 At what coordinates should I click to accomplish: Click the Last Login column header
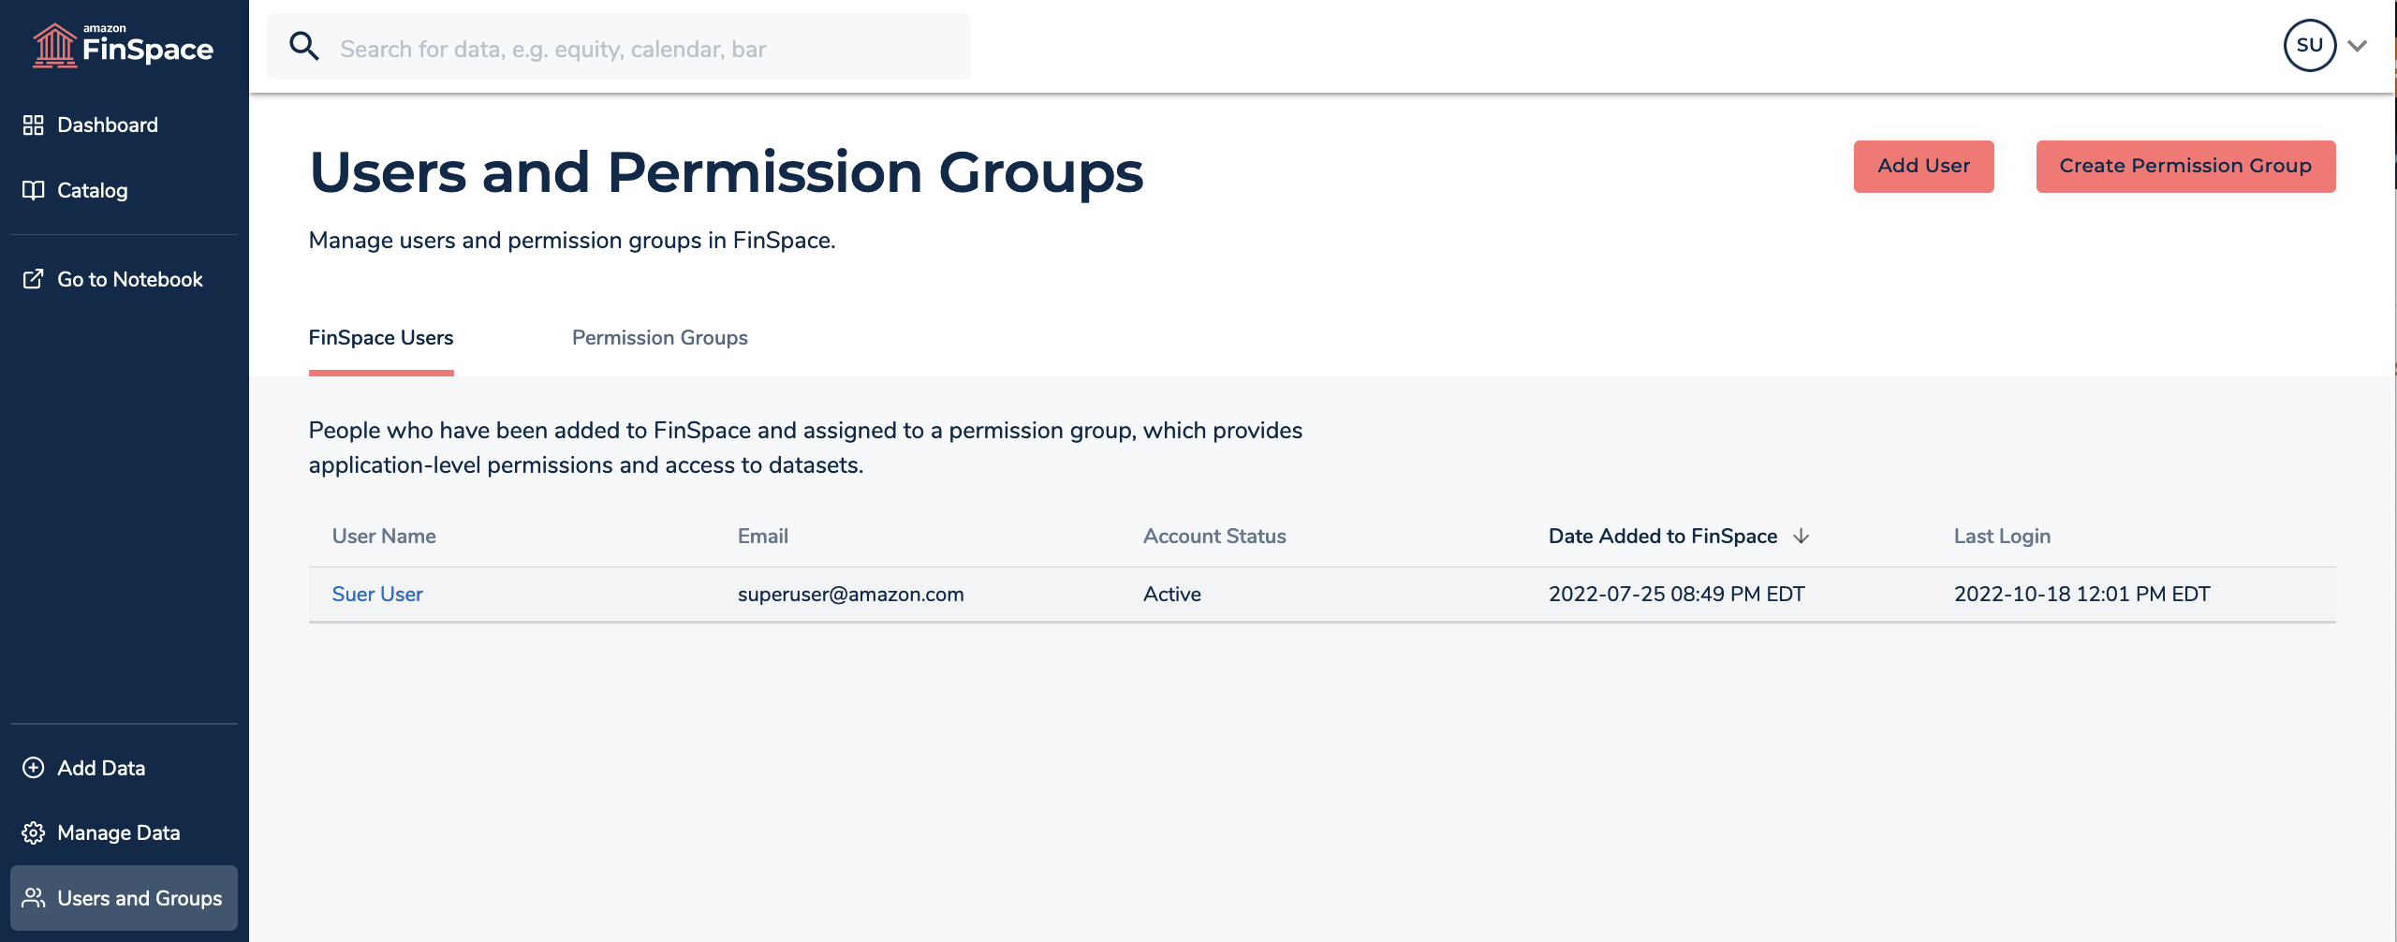[x=2001, y=536]
